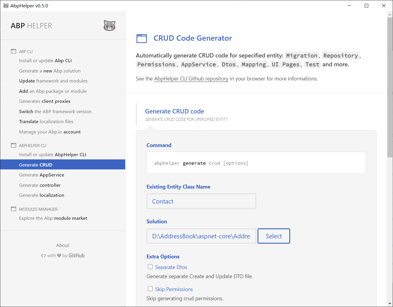
Task: Click the Select solution button
Action: tap(274, 236)
